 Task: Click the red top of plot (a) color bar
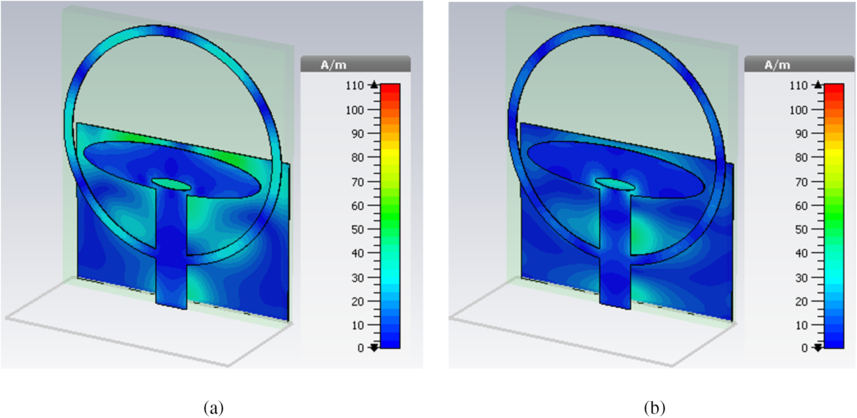[390, 89]
